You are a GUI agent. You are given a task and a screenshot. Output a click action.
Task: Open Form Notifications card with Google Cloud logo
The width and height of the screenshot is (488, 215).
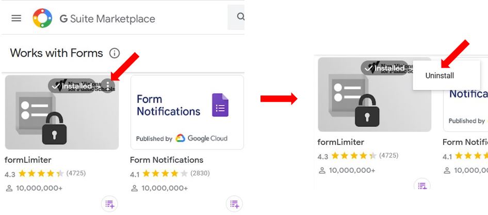[187, 112]
